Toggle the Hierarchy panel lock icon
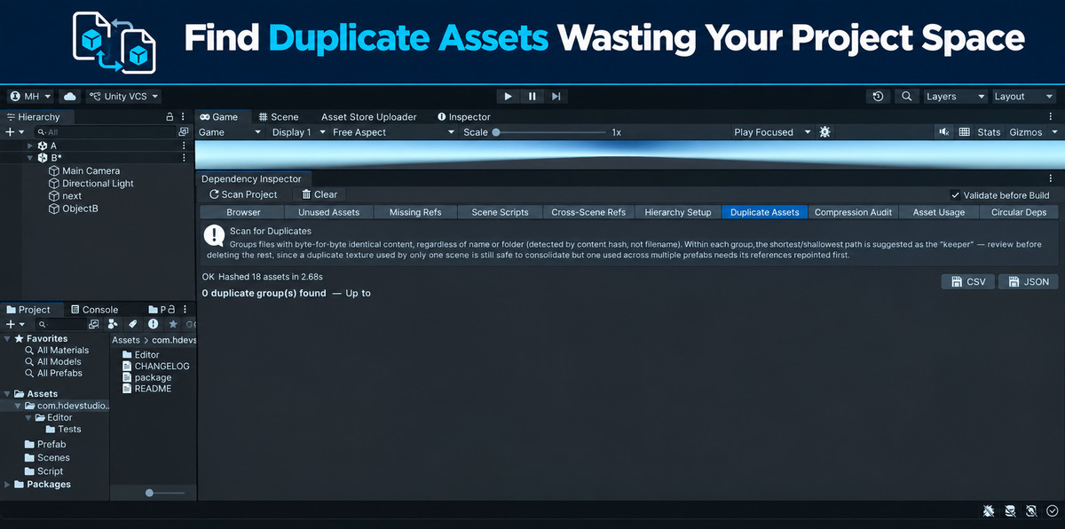Viewport: 1065px width, 529px height. 170,117
